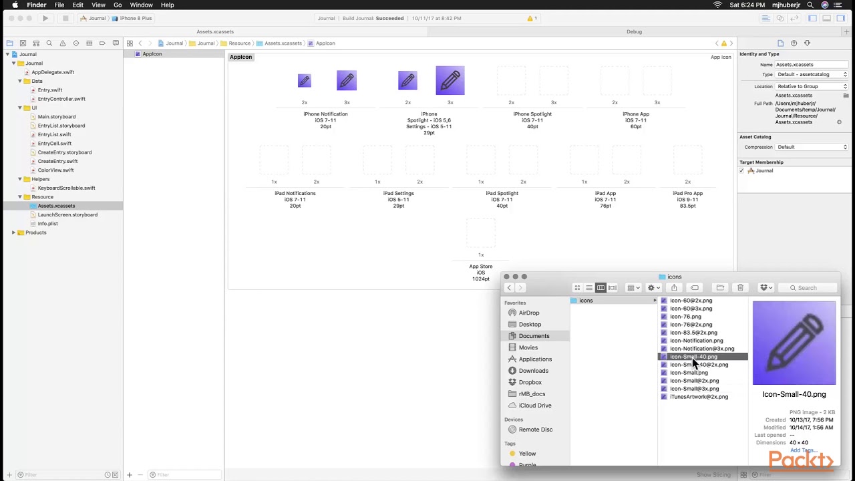
Task: Switch Finder to list view
Action: pos(589,288)
